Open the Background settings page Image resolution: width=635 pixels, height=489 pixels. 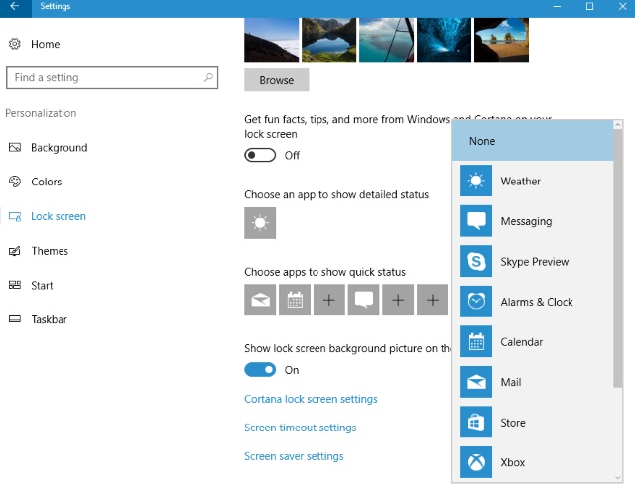point(60,148)
